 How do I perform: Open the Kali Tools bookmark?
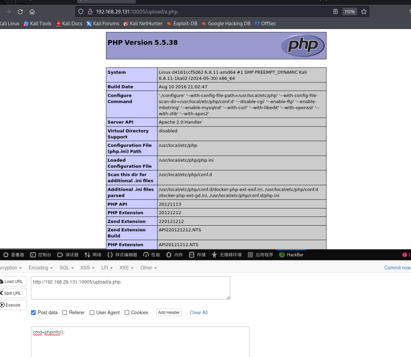click(x=37, y=24)
